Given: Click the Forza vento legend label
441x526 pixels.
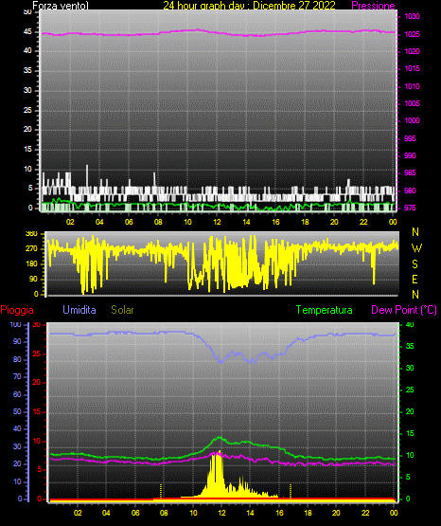Looking at the screenshot, I should 61,6.
